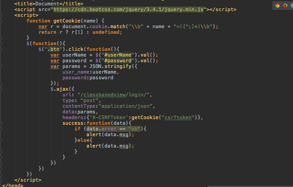Screen dimensions: 293x187
Task: Collapse the success:function(data) fold marker
Action: coord(1,123)
